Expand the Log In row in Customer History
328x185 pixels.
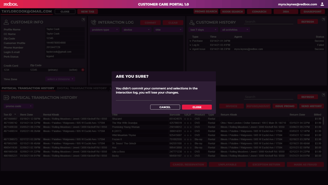tap(190, 45)
